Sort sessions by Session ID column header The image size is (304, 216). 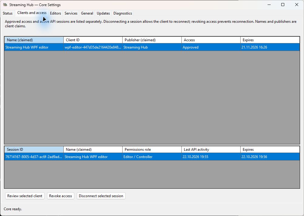pyautogui.click(x=34, y=150)
